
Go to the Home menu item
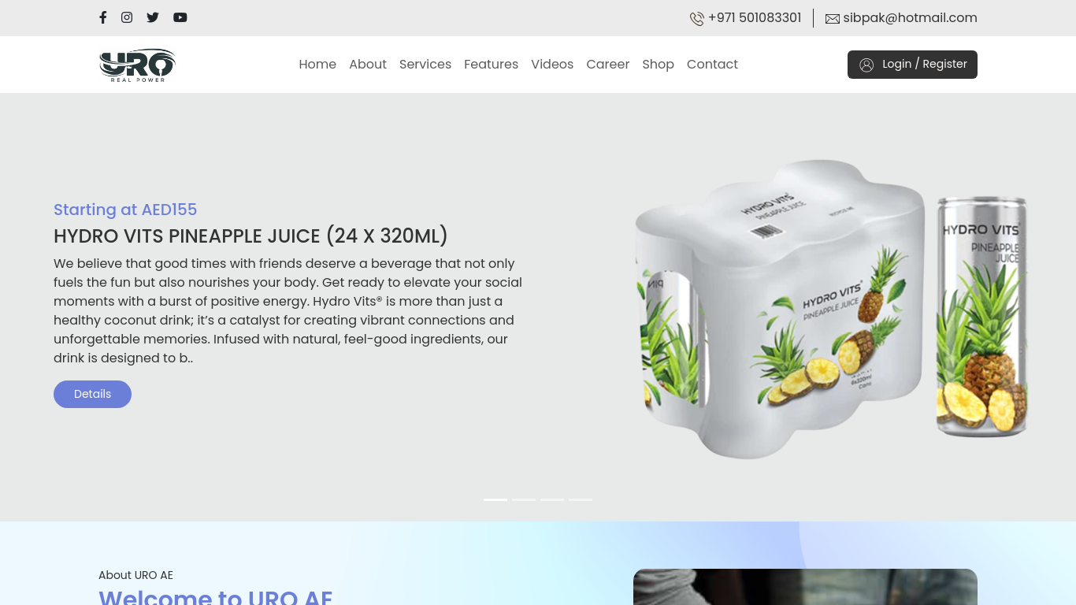[317, 64]
